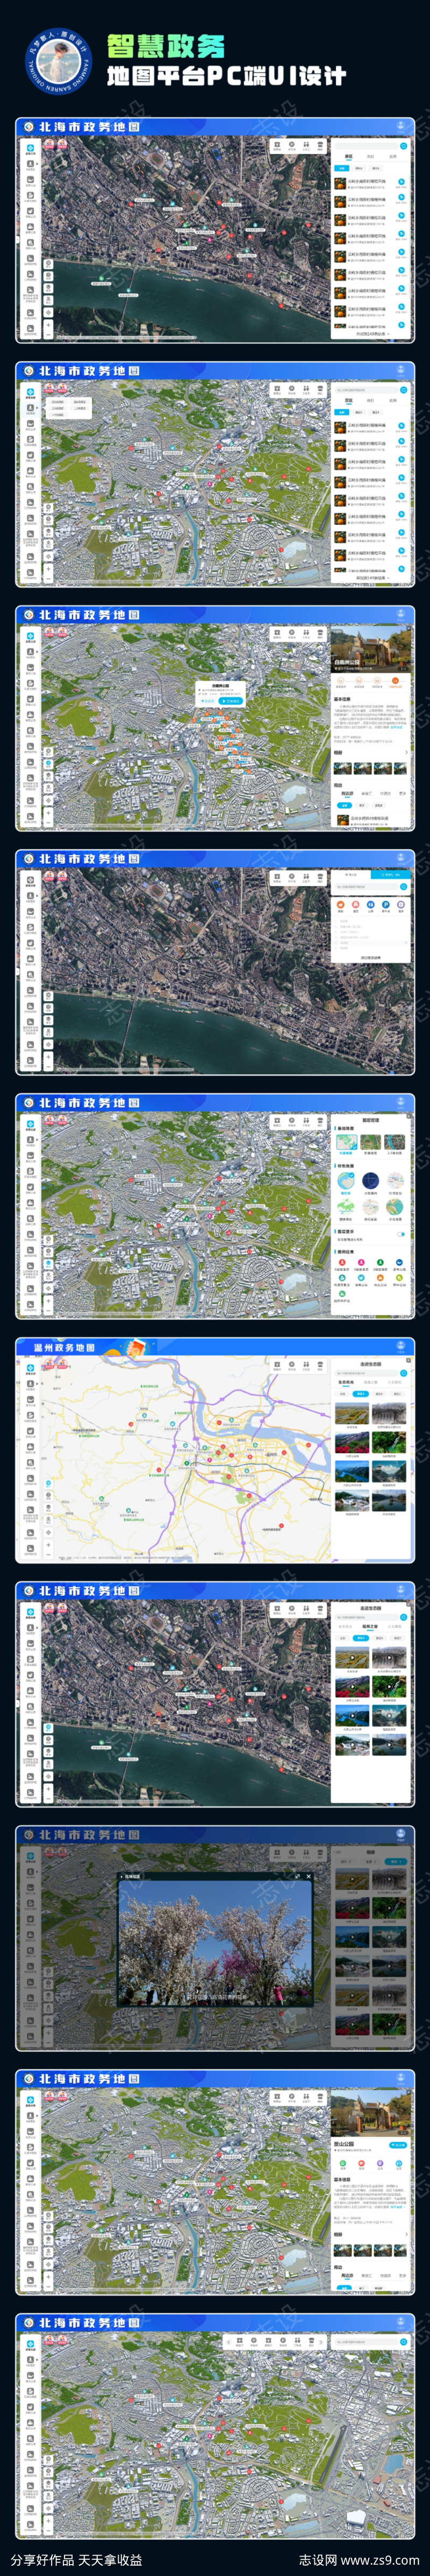This screenshot has height=2576, width=430.
Task: Click the 志设网 www.zs9.com footer text
Action: (359, 2560)
